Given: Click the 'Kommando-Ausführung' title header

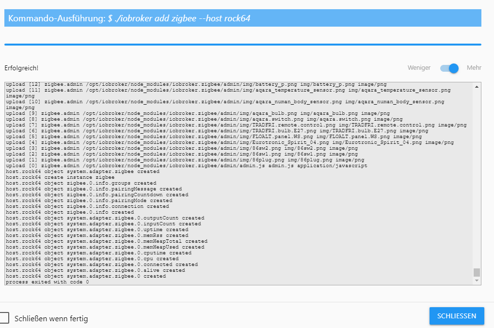Looking at the screenshot, I should (242, 18).
